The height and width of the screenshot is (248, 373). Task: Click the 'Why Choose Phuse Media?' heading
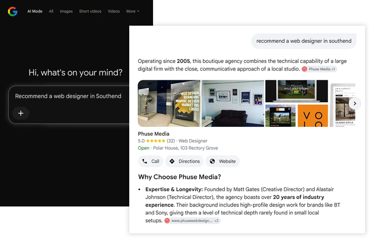(180, 177)
